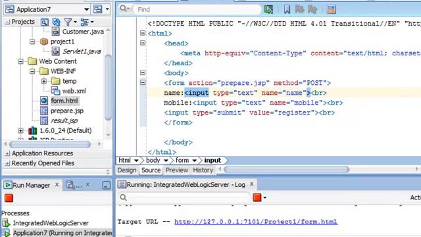Switch to the Source tab
The image size is (421, 237).
151,170
